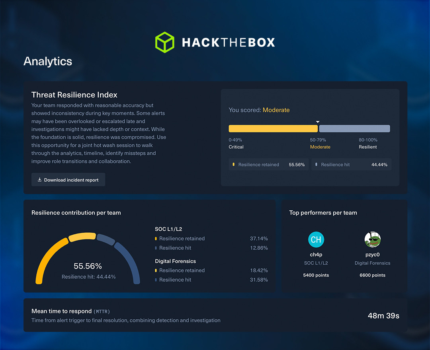Click the triangle marker above the score bar
This screenshot has width=430, height=350.
click(318, 122)
